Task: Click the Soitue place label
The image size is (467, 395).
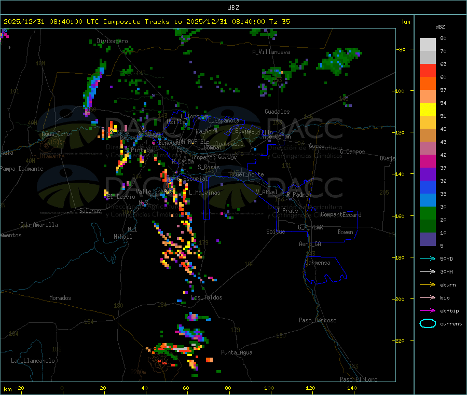Action: tap(276, 231)
